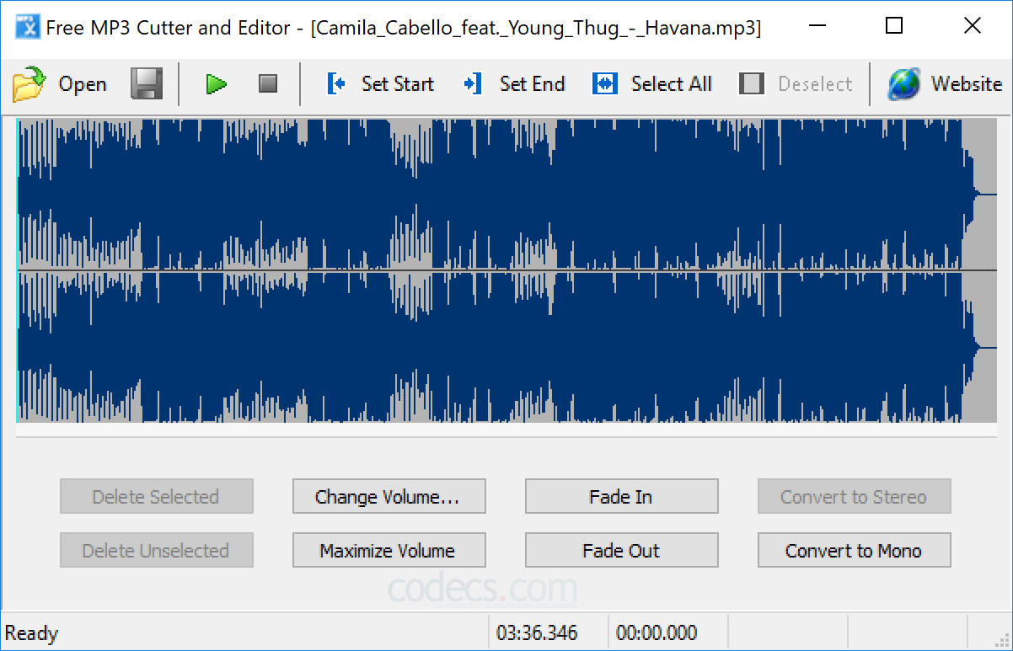
Task: Stop audio playback
Action: click(x=267, y=83)
